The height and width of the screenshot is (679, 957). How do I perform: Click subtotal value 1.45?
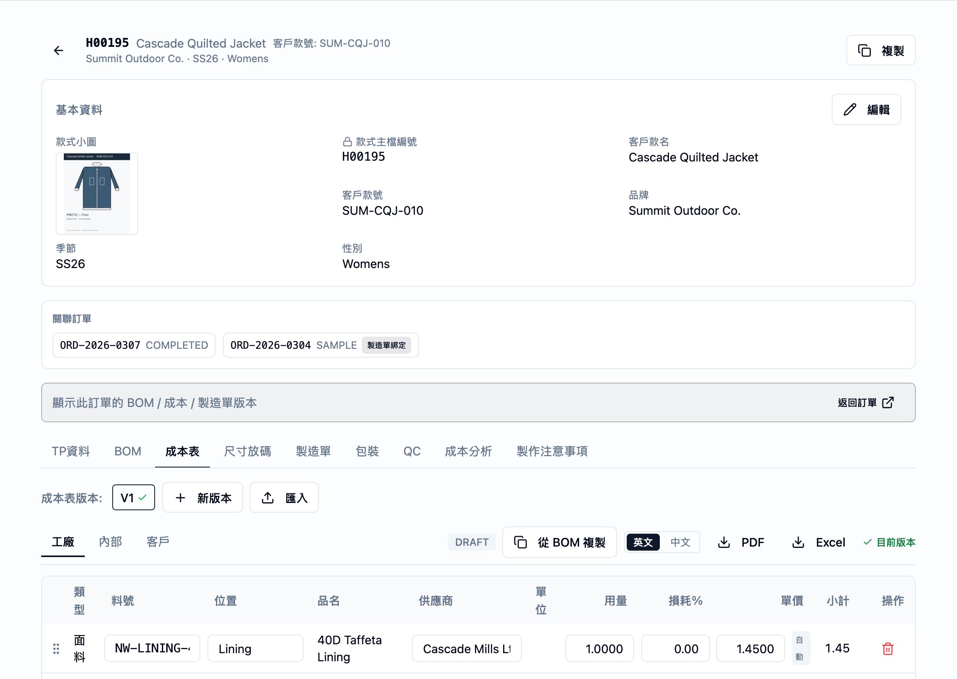tap(837, 648)
